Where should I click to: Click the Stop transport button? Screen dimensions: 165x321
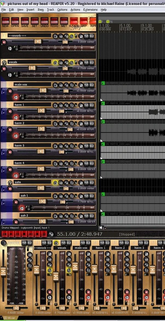(24, 234)
